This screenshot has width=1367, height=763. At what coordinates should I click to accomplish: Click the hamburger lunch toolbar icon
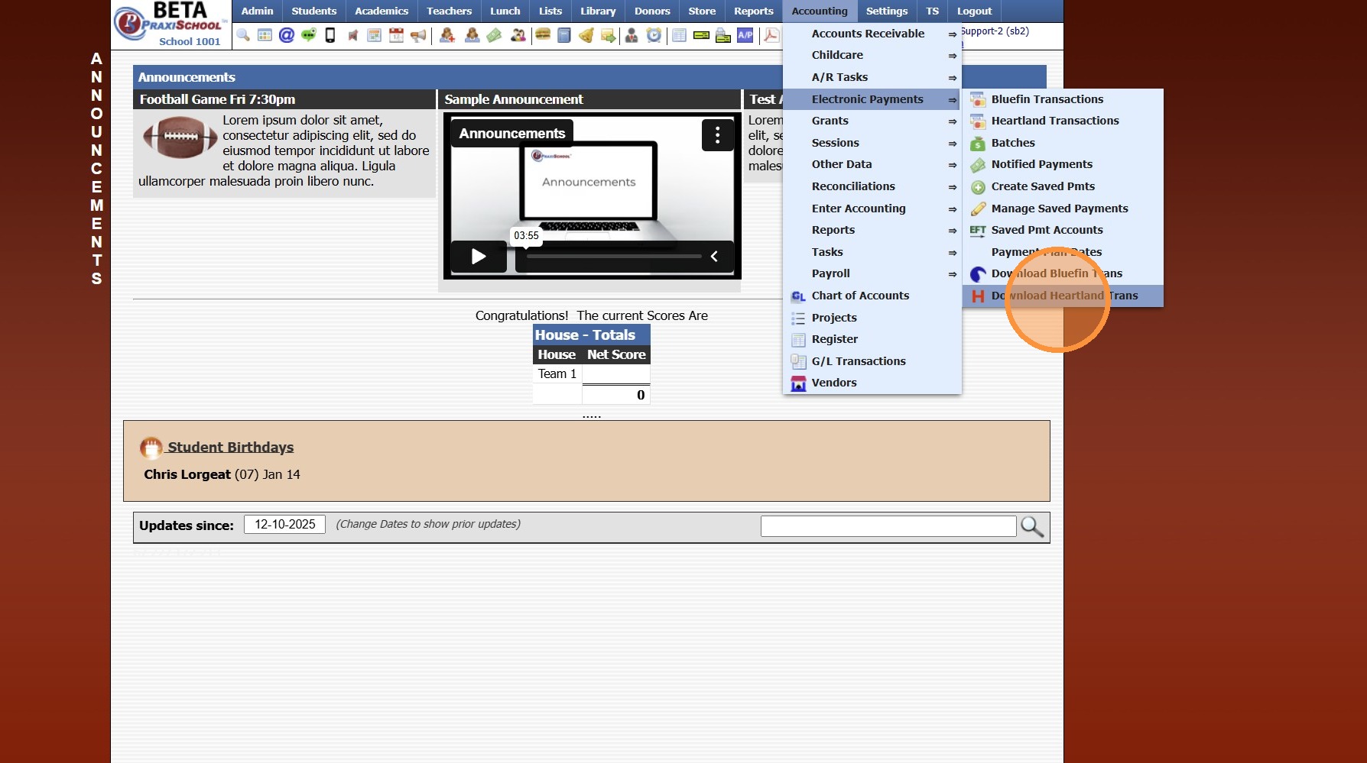[543, 35]
